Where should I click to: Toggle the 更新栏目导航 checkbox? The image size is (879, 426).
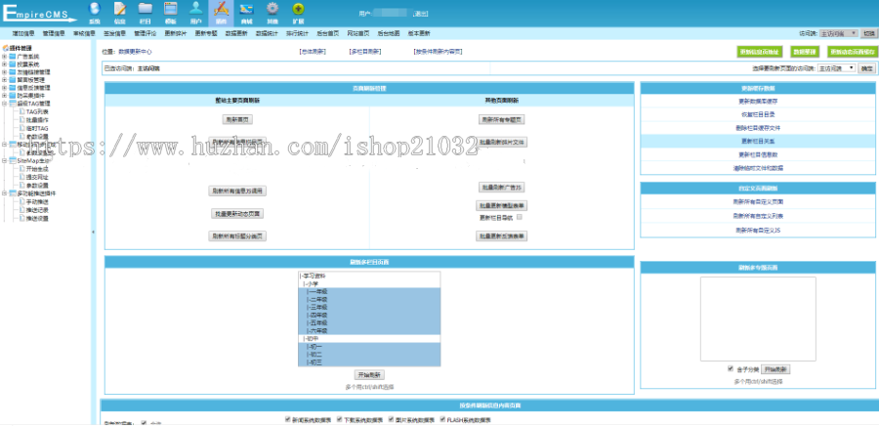(520, 217)
